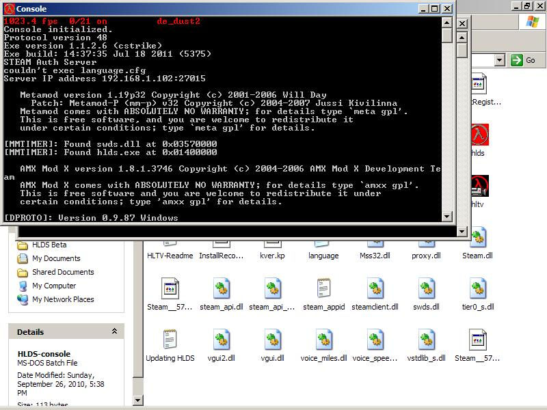Select vstdlib_s.dll file icon
The width and height of the screenshot is (547, 410).
point(426,339)
